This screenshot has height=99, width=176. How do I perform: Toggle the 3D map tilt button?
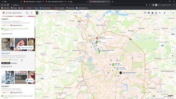click(x=173, y=61)
